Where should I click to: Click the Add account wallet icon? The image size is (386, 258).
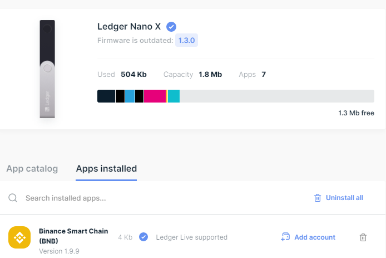285,237
